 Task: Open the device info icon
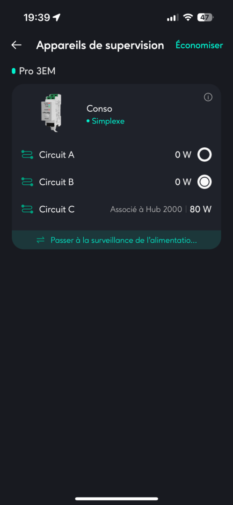(208, 97)
